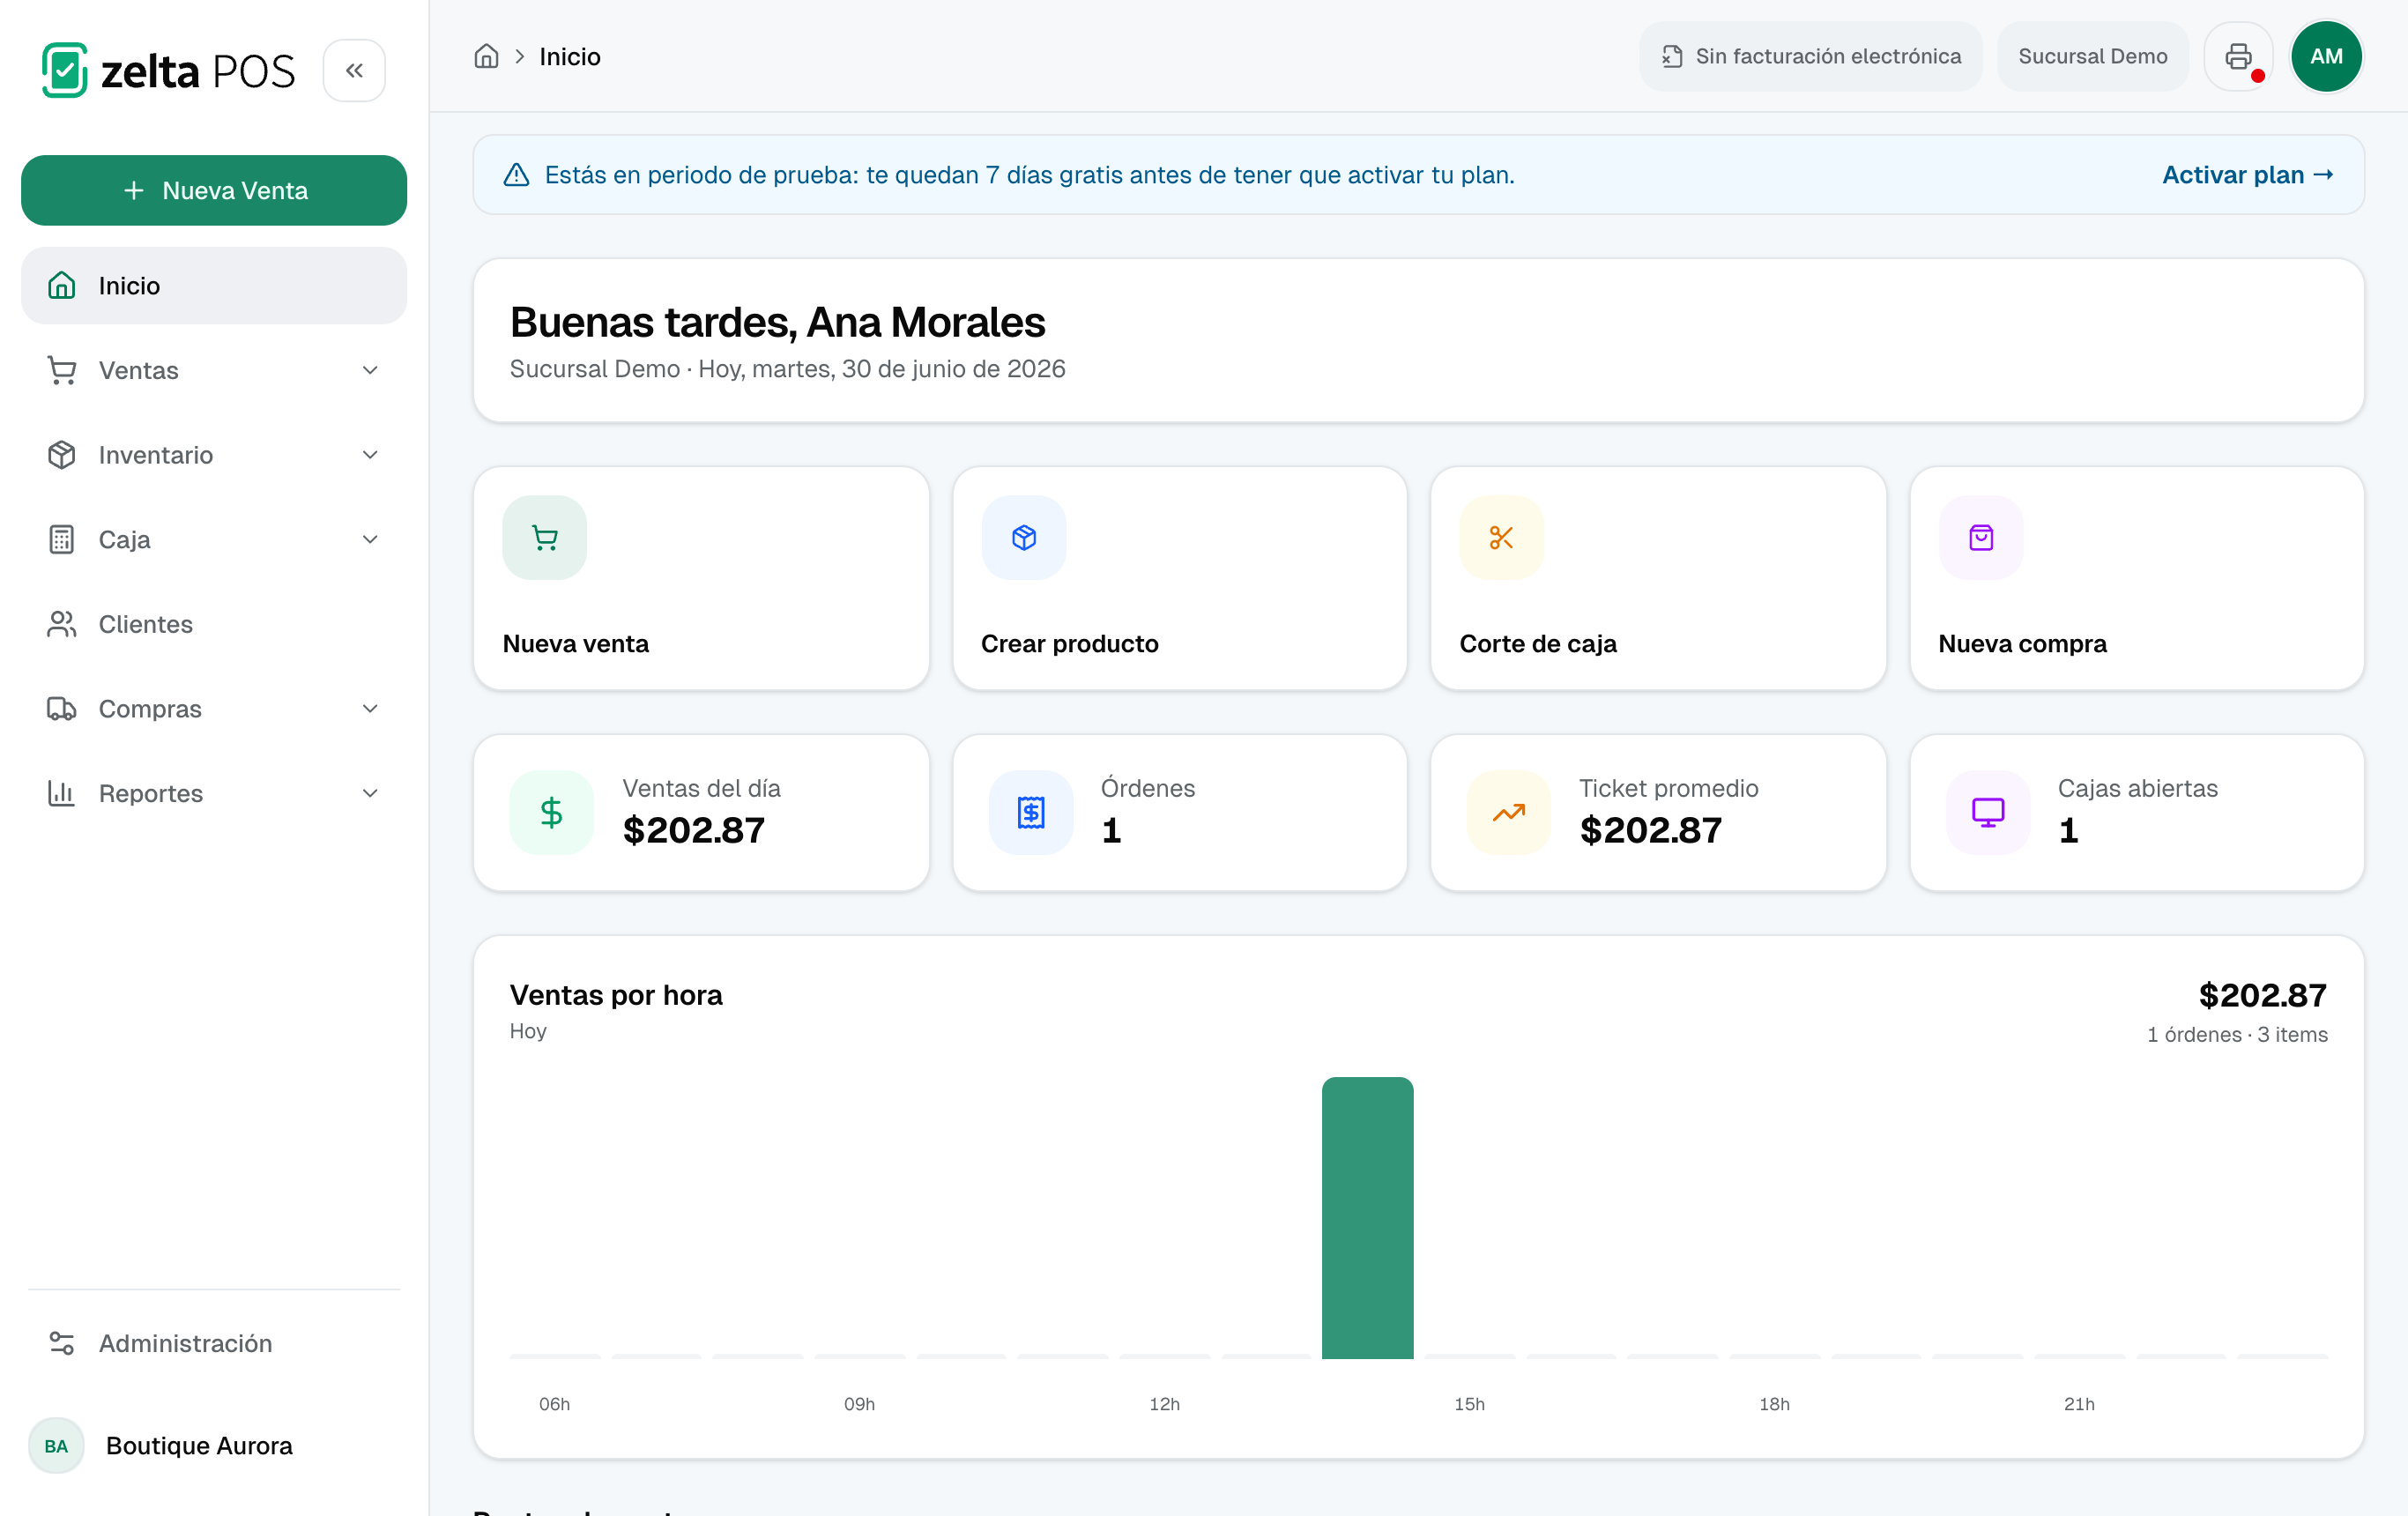Open Inventario section label in the sidebar
Image resolution: width=2408 pixels, height=1516 pixels.
pyautogui.click(x=156, y=455)
